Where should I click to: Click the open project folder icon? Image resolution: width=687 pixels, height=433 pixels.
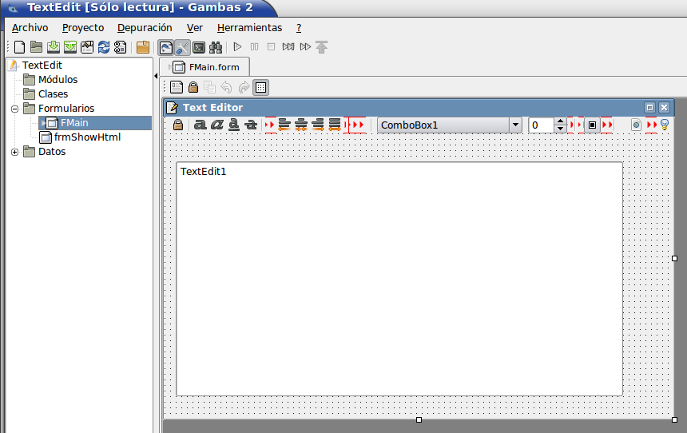point(37,47)
